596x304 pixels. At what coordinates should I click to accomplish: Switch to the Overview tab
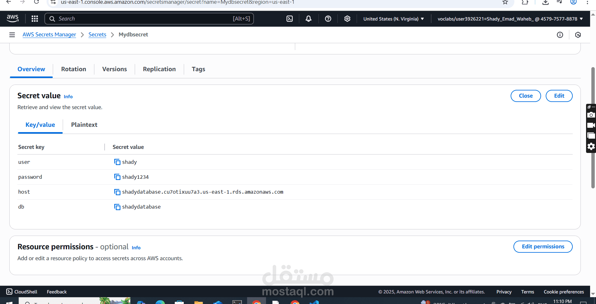pyautogui.click(x=31, y=69)
